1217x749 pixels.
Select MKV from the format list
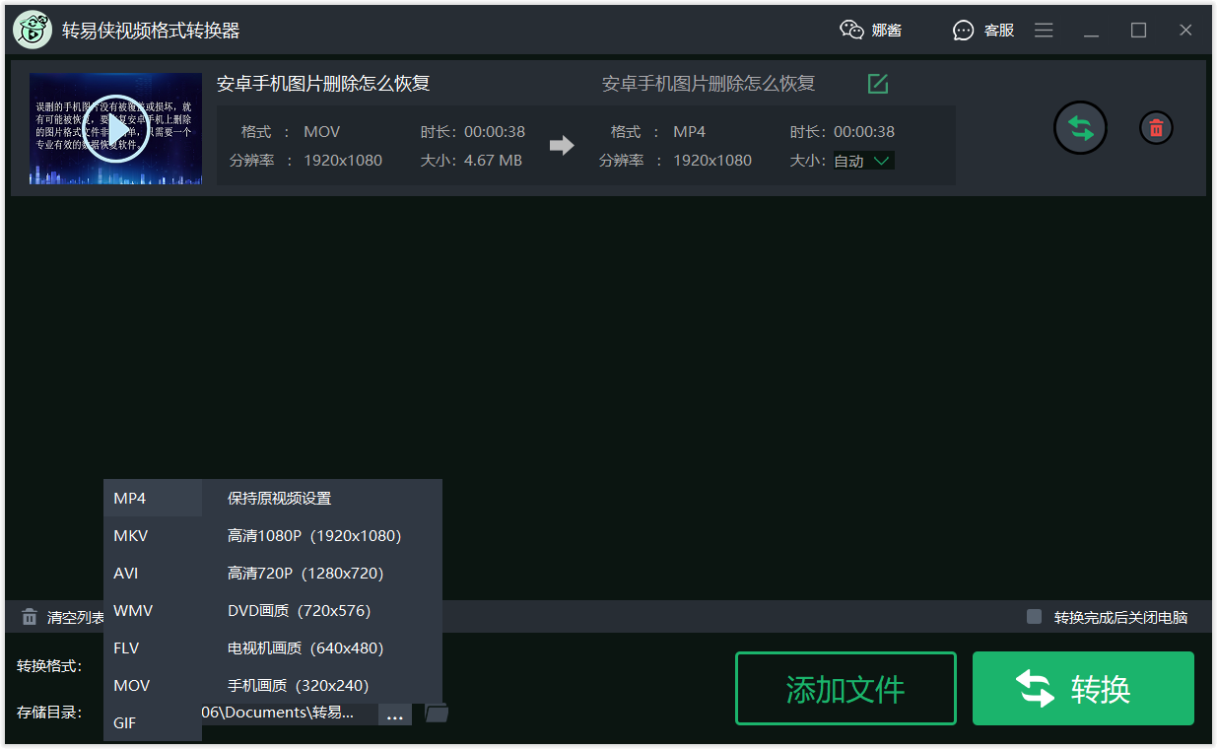click(129, 535)
